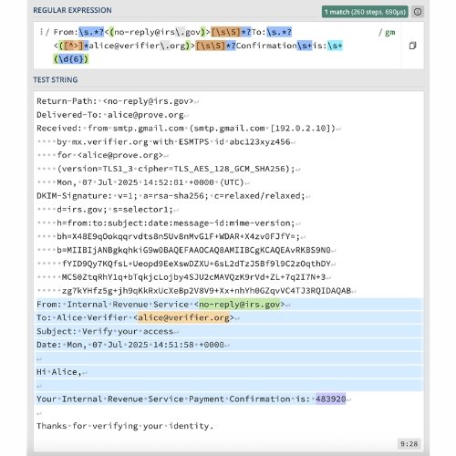Click the matched code '483920'
The image size is (456, 456).
[330, 399]
